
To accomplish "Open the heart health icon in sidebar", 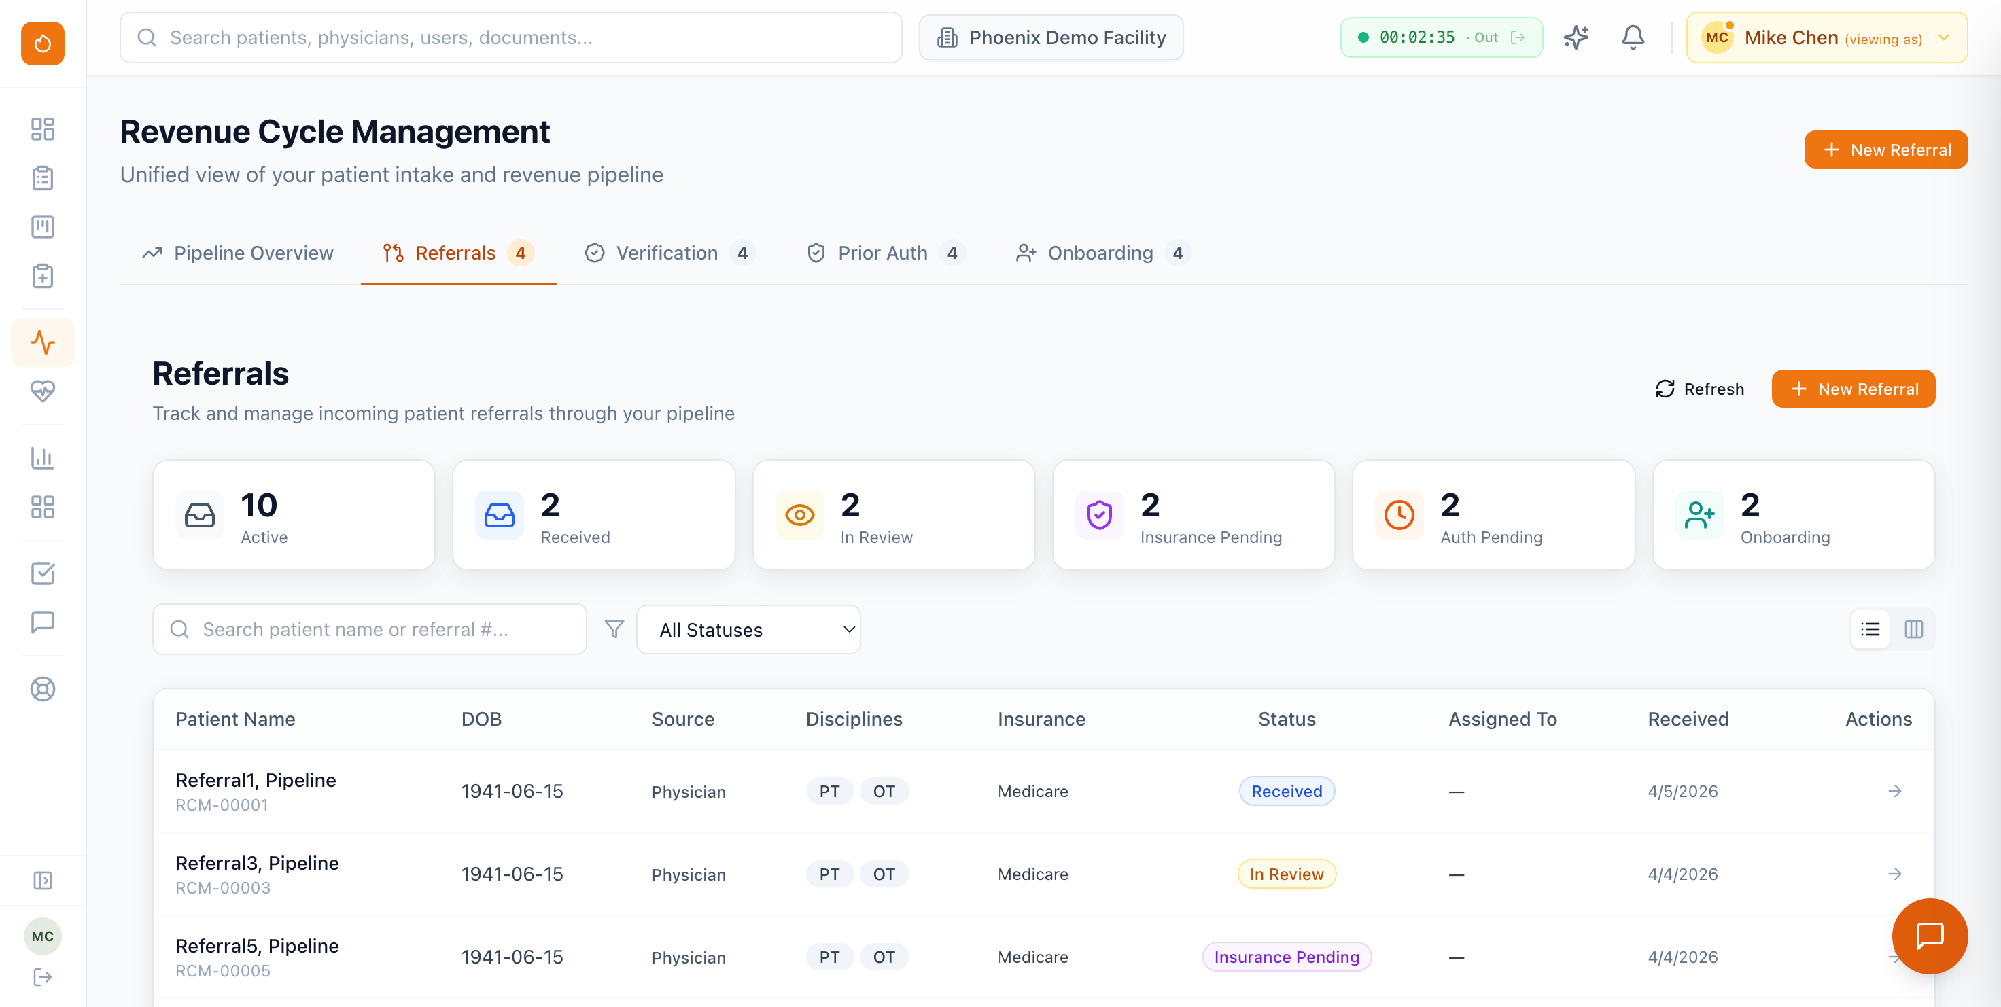I will (43, 392).
